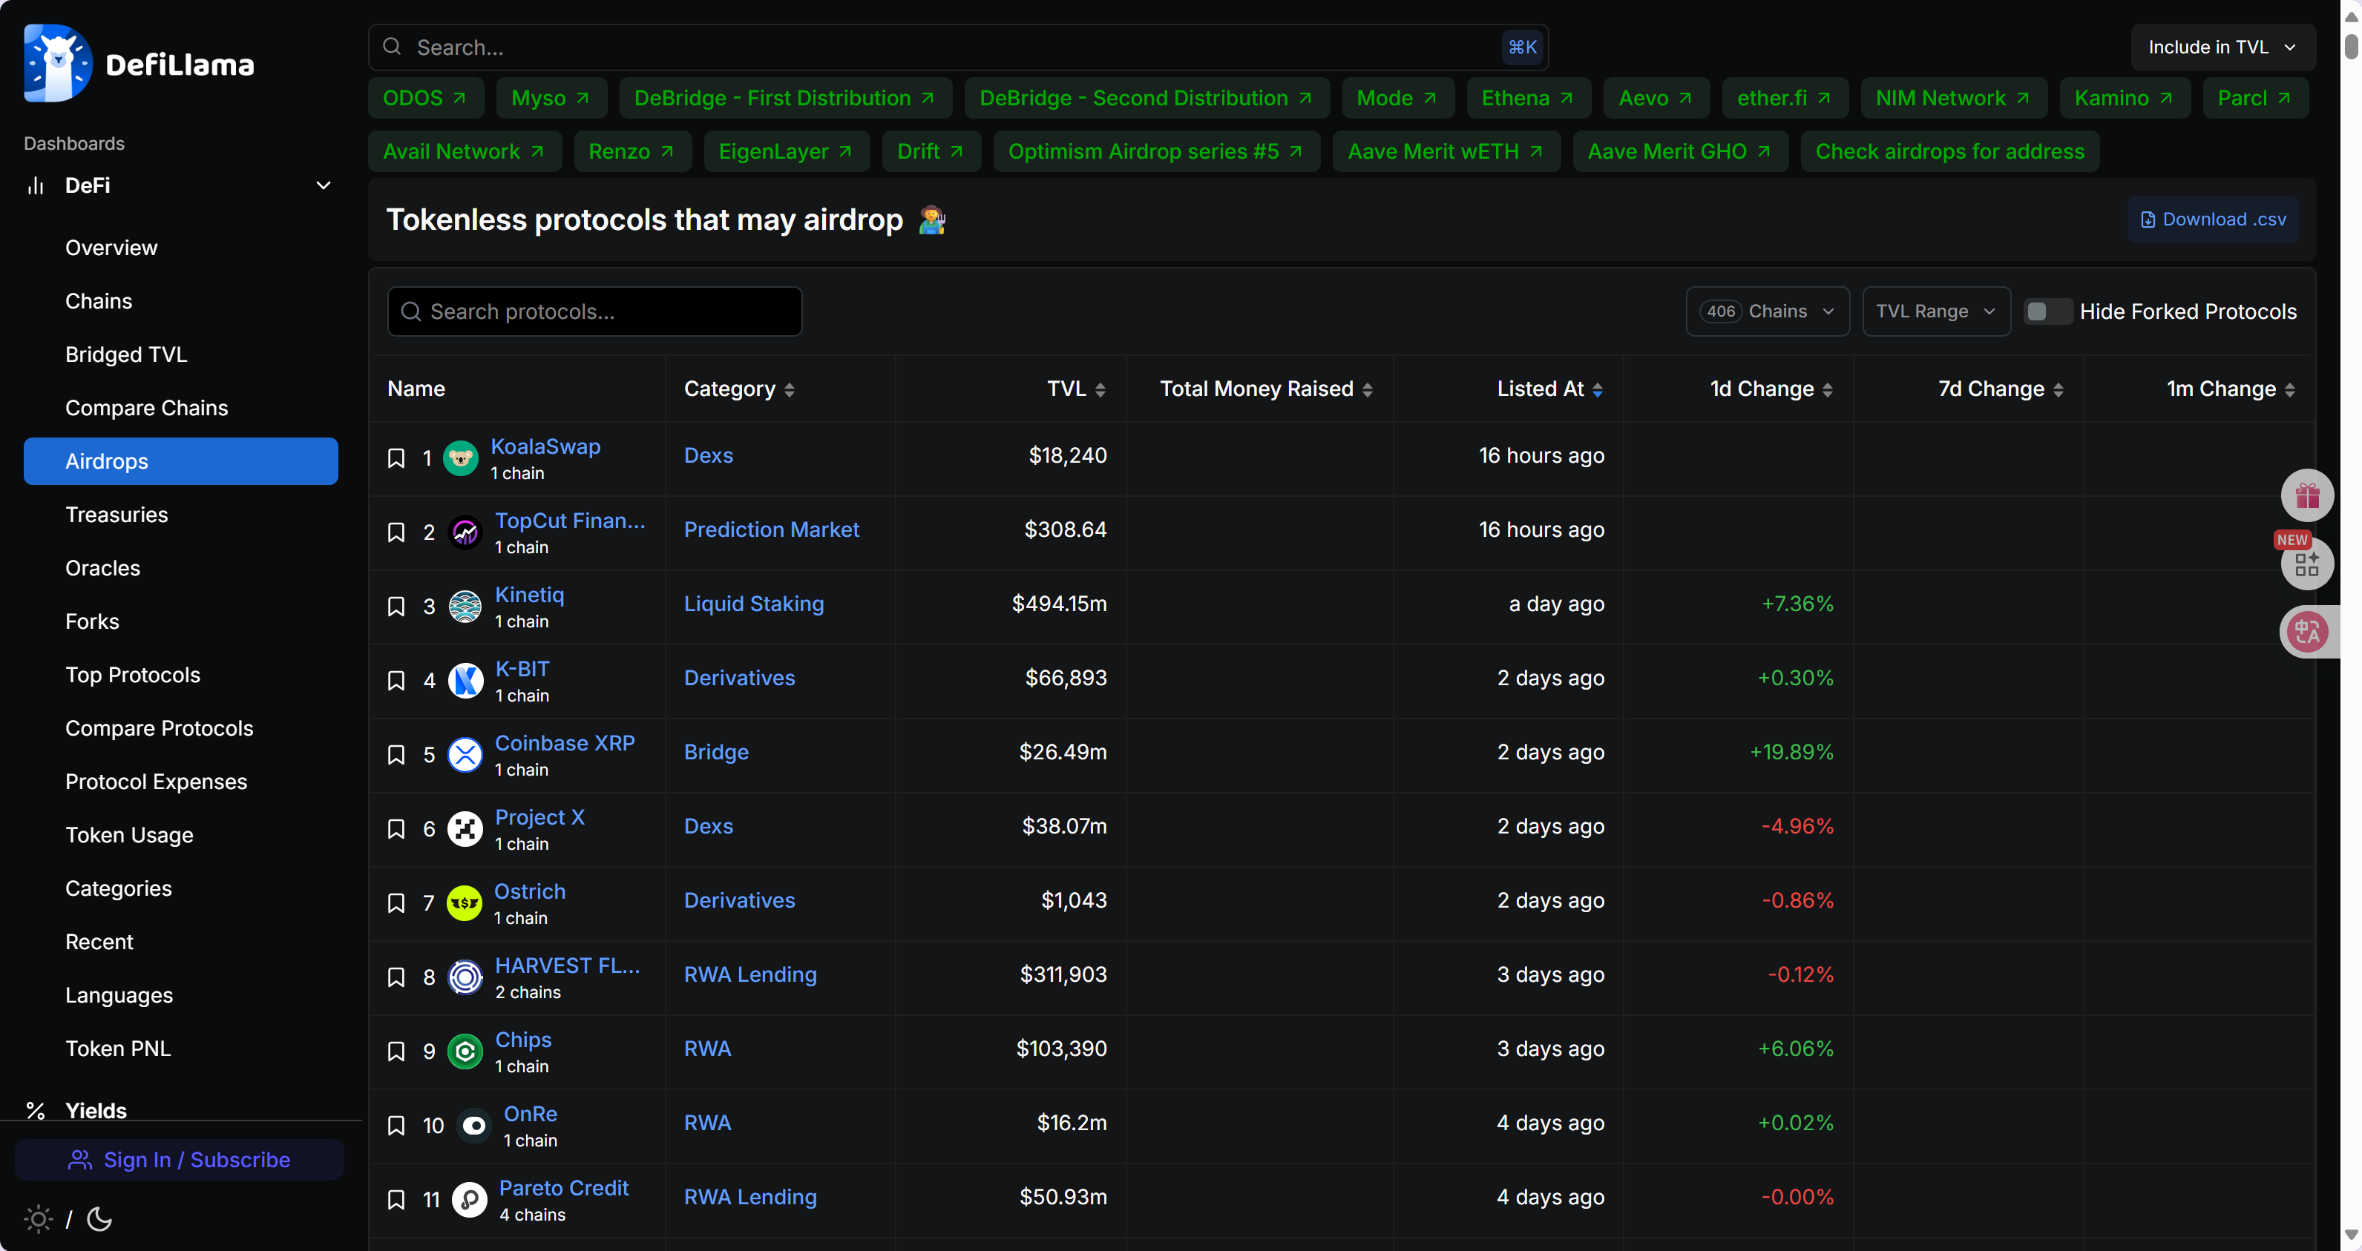Click the '+19.89%' 1d change value

pyautogui.click(x=1791, y=753)
